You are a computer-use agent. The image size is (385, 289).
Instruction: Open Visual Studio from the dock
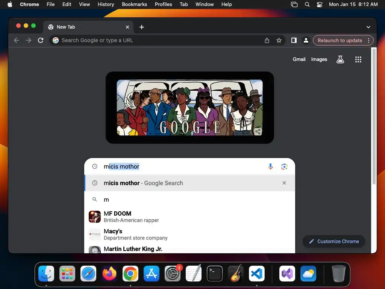pyautogui.click(x=287, y=274)
